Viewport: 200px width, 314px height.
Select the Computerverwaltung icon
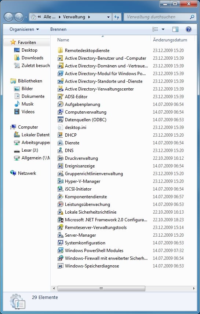point(61,112)
